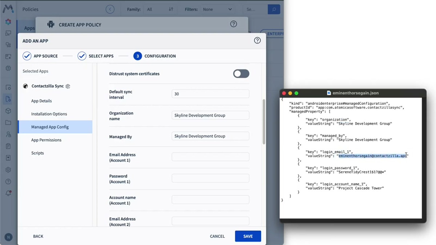Screen dimensions: 436x245
Task: Click the Password (Account 1) field
Action: coord(210,178)
